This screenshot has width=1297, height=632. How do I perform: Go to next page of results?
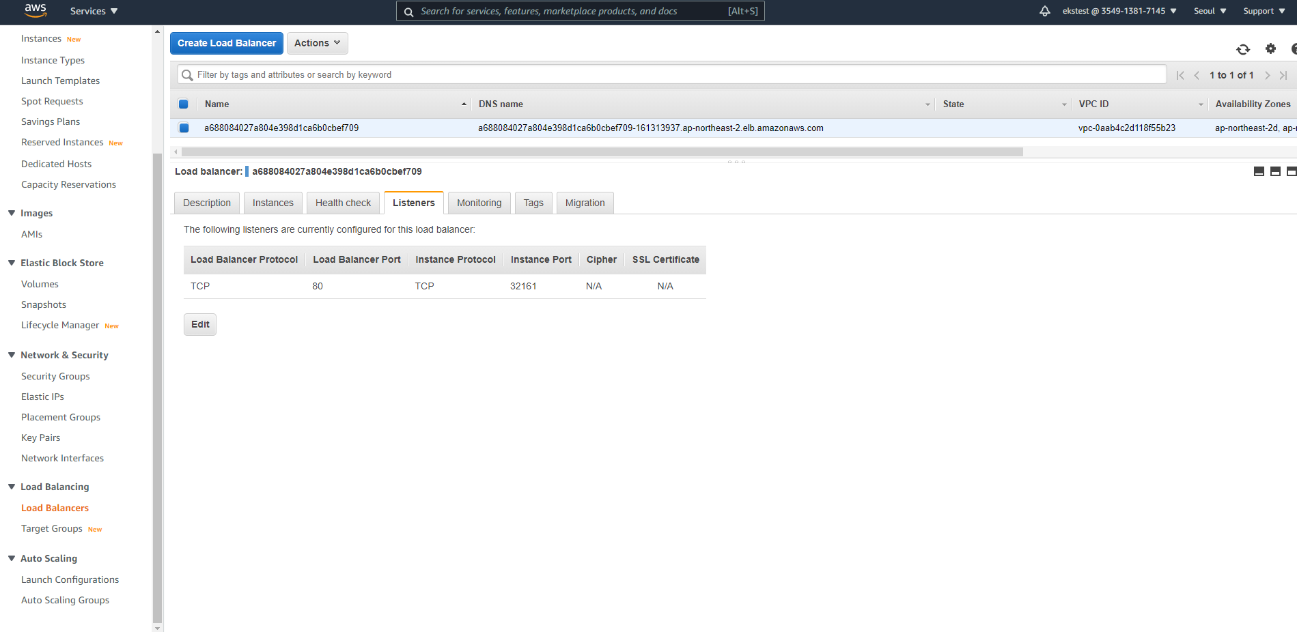click(1268, 75)
